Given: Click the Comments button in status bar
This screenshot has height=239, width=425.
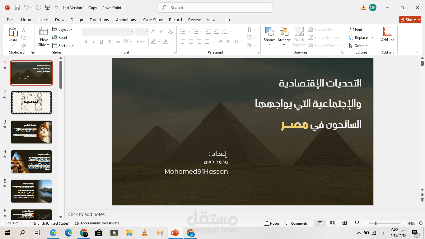Looking at the screenshot, I should pyautogui.click(x=297, y=223).
